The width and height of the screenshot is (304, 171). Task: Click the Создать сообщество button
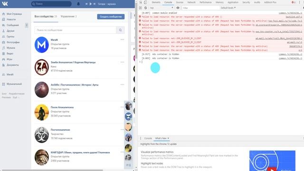[111, 17]
